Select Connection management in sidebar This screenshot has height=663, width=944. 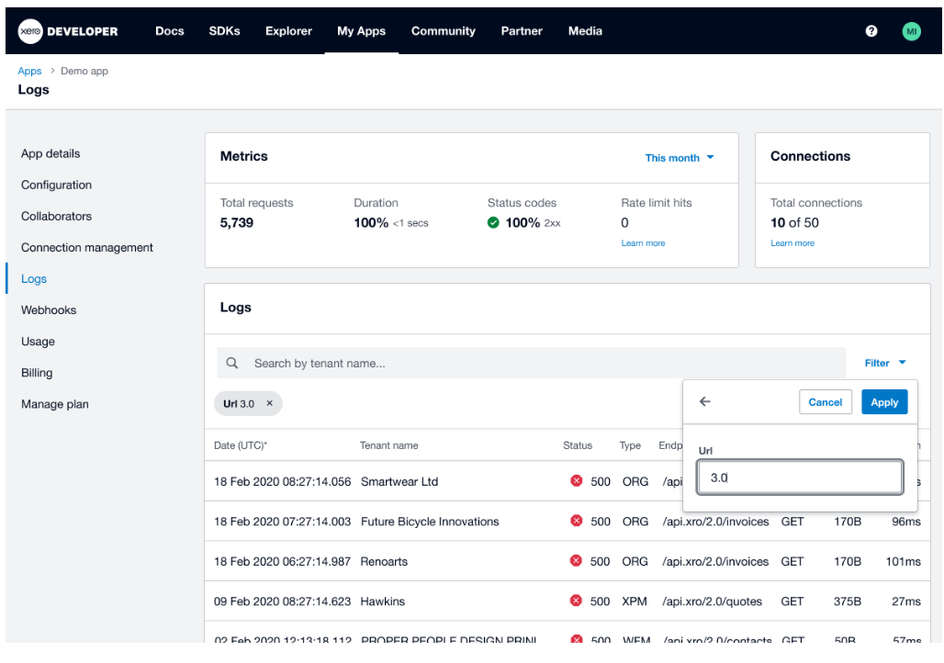(87, 248)
